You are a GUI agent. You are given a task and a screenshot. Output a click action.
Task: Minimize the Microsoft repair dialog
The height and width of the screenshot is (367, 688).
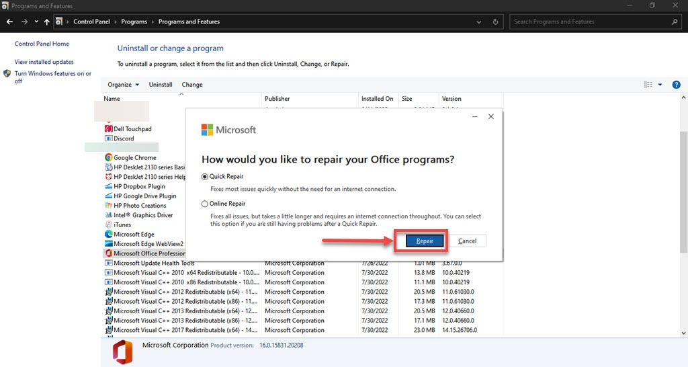[x=475, y=116]
